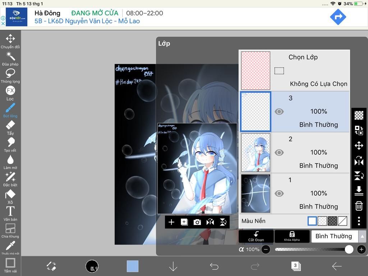Select the Chia Khung frame divider tool
The width and height of the screenshot is (368, 276).
click(10, 231)
